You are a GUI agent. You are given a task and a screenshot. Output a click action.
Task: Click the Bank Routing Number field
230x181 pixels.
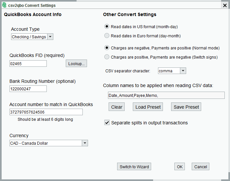pos(28,89)
